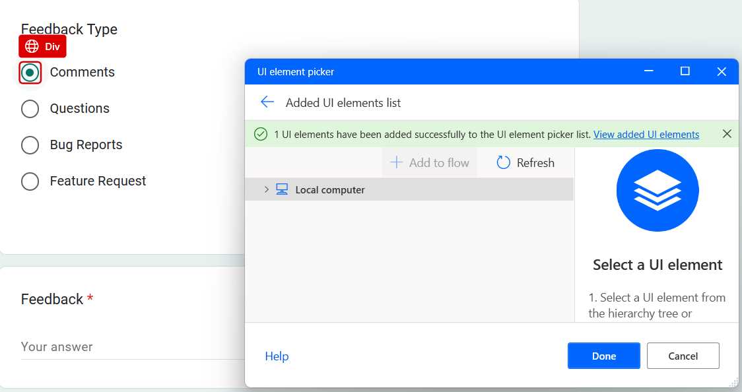Click the resize grip at the dialog corner

[735, 383]
